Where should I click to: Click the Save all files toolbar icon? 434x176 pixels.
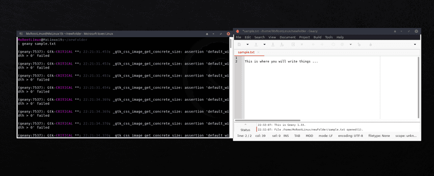coord(282,44)
